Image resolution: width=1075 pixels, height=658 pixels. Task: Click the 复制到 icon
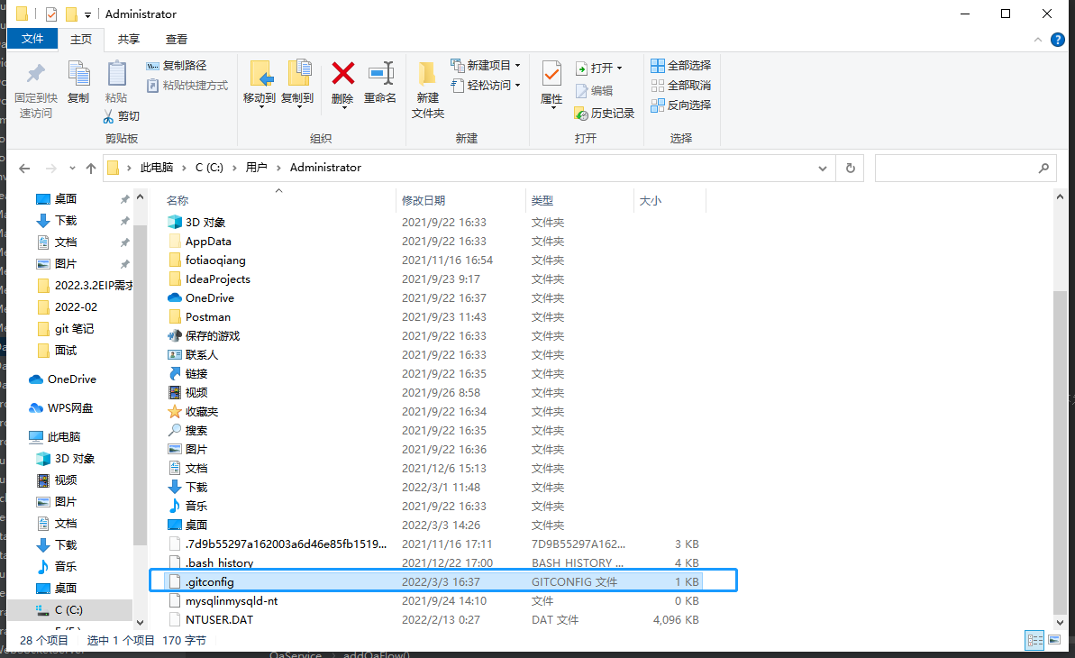(x=299, y=74)
